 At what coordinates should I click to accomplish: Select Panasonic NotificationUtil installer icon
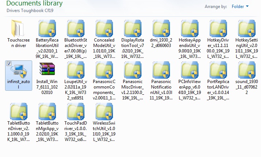pyautogui.click(x=161, y=70)
